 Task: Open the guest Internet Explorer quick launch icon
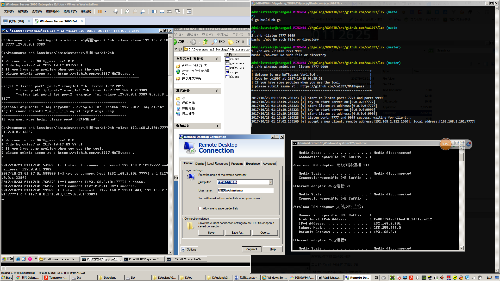[x=18, y=259]
